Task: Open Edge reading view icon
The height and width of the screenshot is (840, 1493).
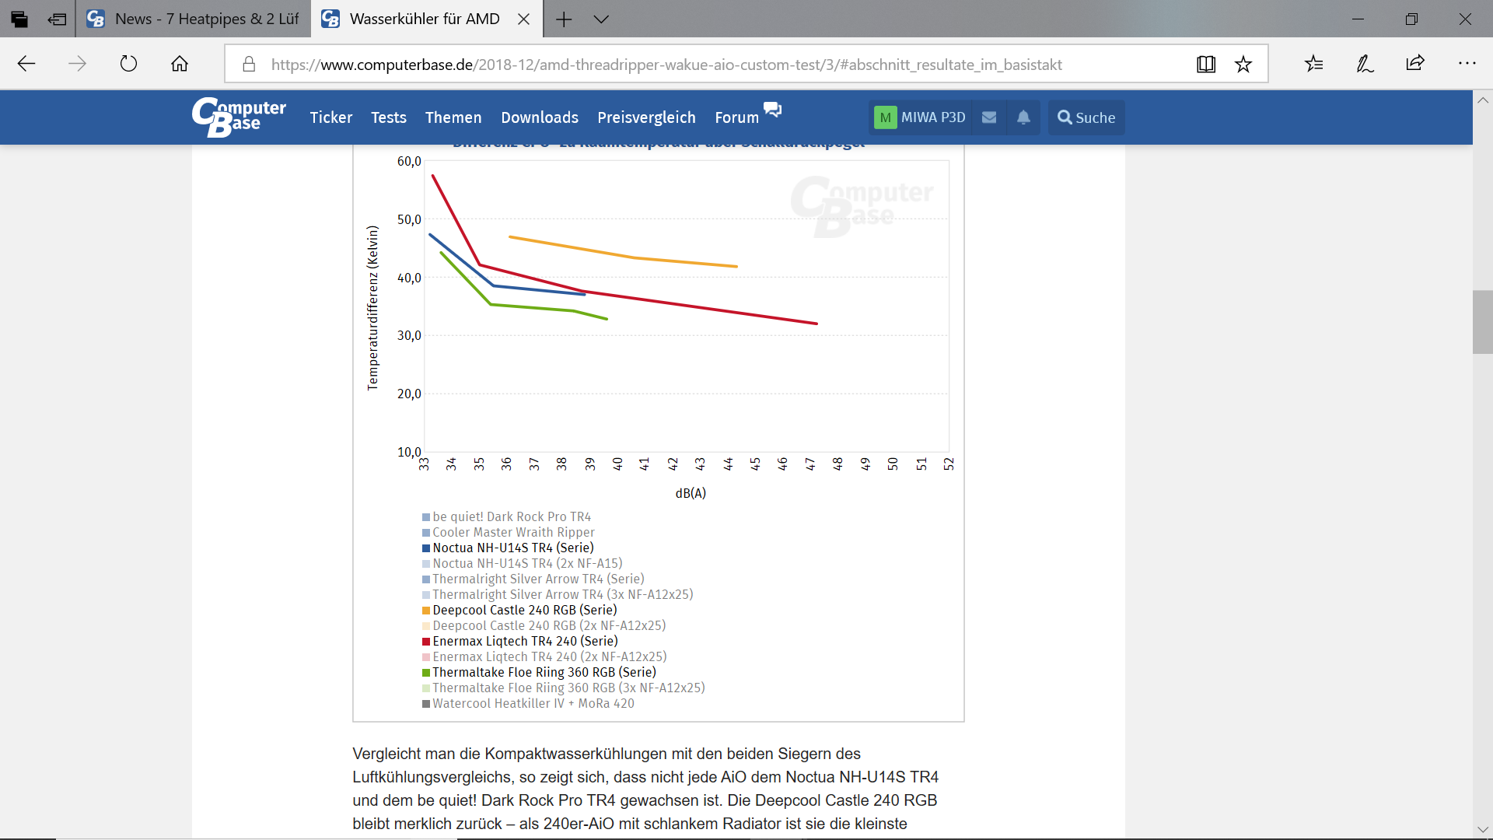Action: click(x=1206, y=65)
